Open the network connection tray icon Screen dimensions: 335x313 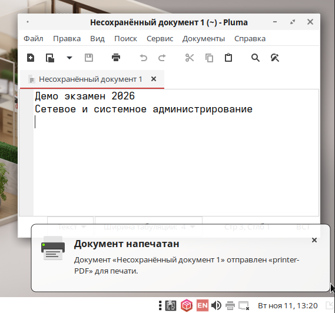[244, 305]
